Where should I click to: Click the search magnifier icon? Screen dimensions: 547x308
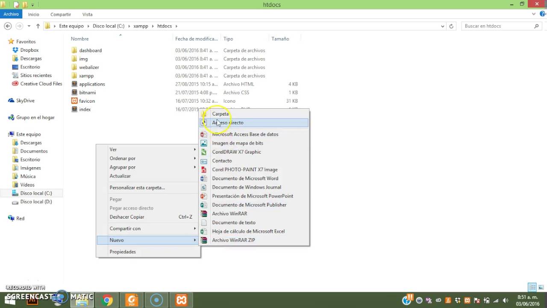(x=537, y=26)
